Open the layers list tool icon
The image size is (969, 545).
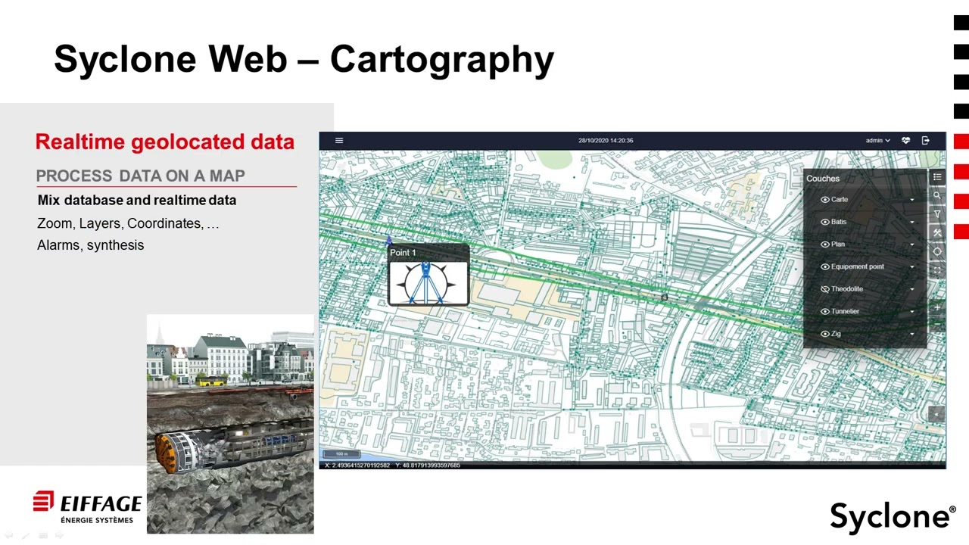[937, 177]
